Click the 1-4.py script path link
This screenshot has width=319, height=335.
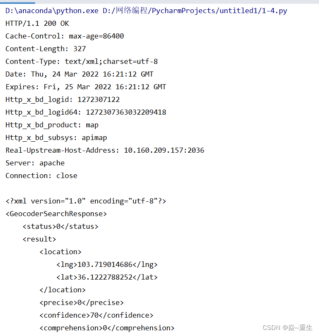pyautogui.click(x=195, y=11)
